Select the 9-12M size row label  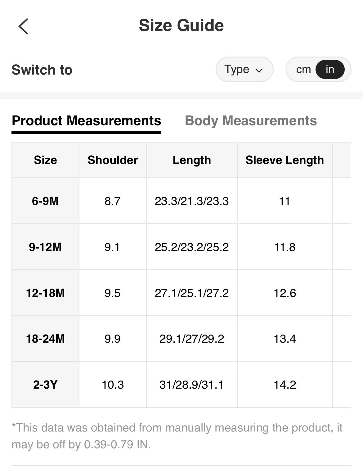pyautogui.click(x=45, y=247)
